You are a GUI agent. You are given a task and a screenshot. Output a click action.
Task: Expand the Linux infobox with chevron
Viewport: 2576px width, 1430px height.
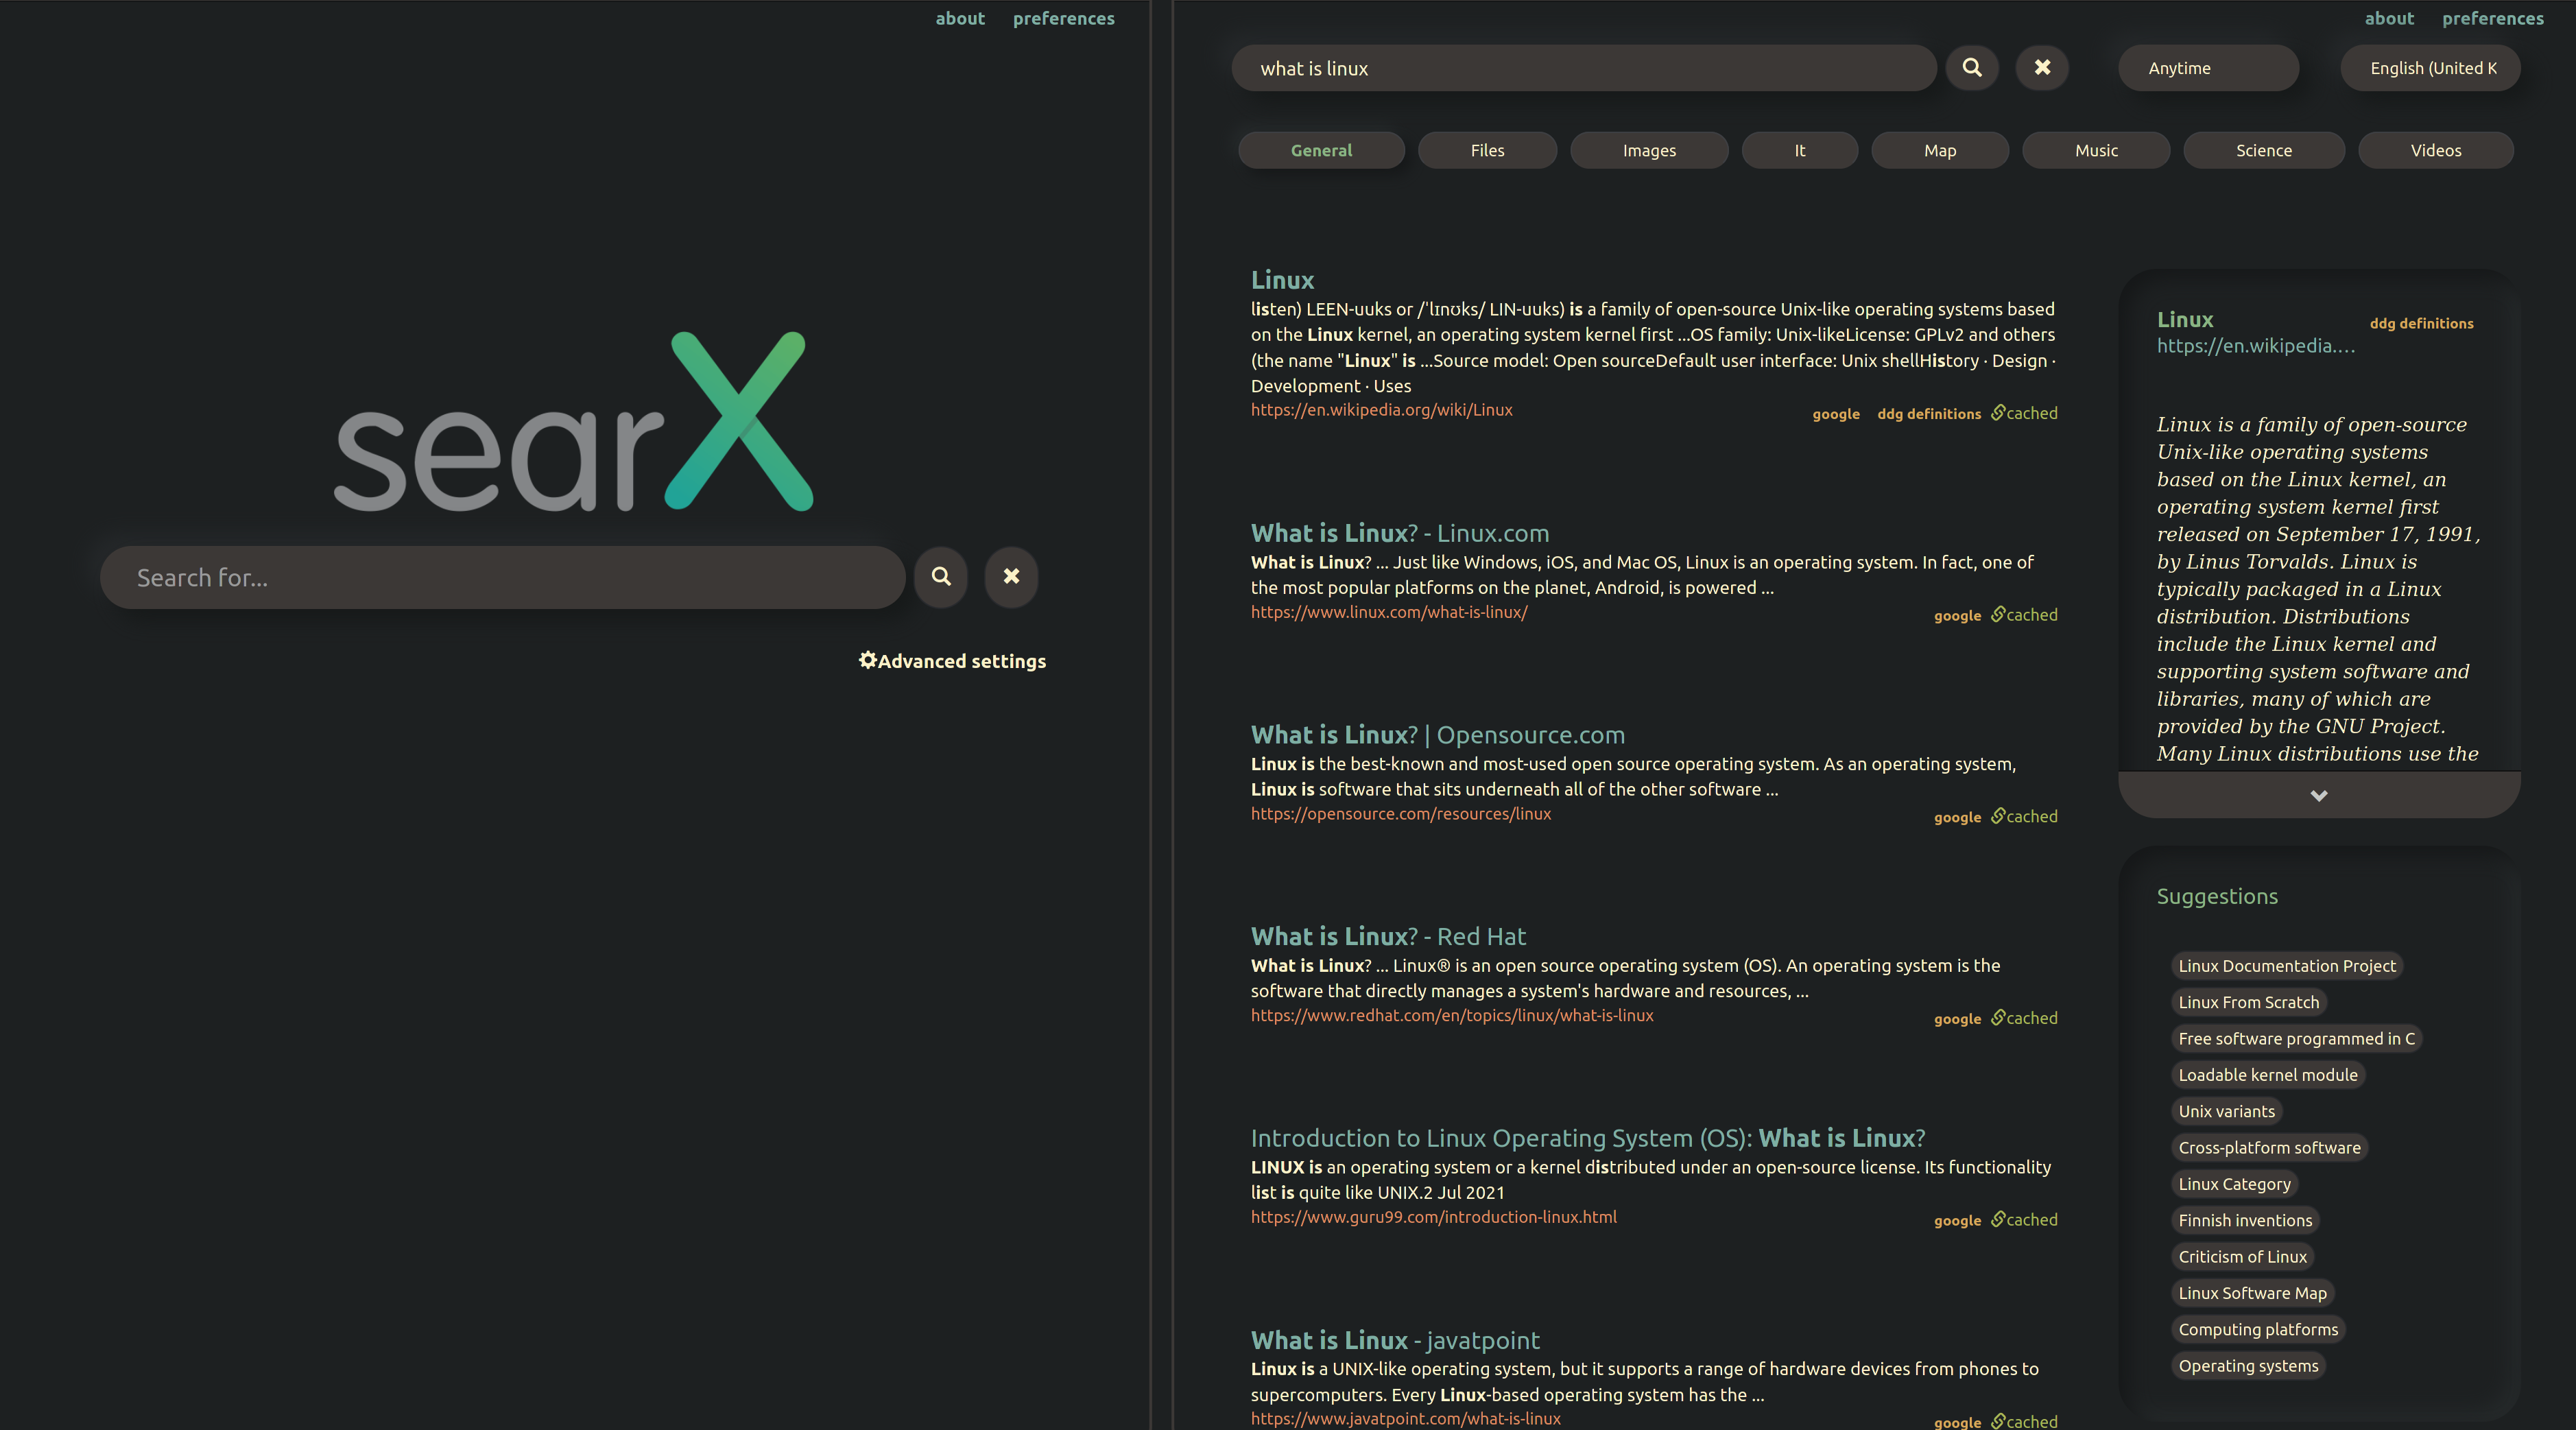(x=2318, y=796)
